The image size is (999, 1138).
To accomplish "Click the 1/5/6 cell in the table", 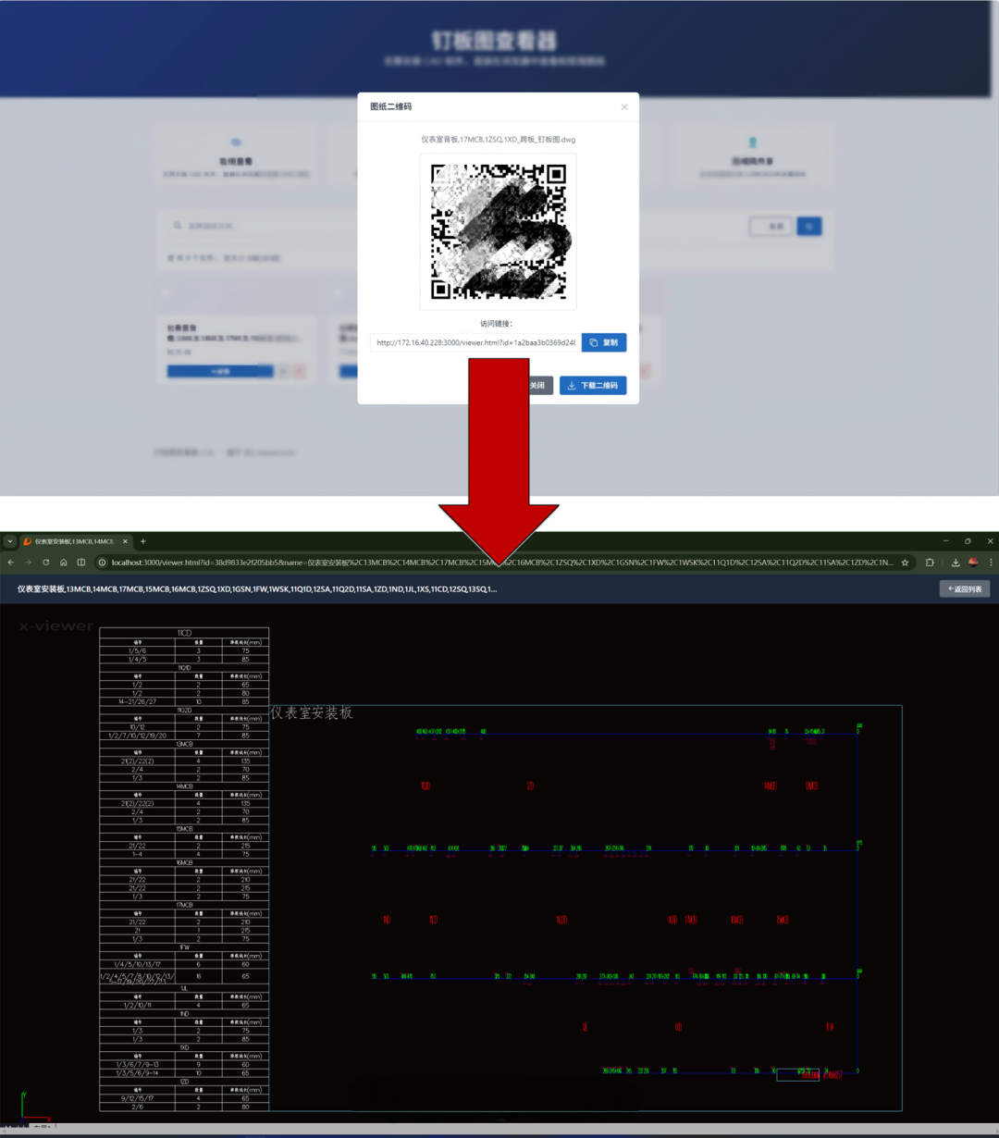I will click(137, 650).
